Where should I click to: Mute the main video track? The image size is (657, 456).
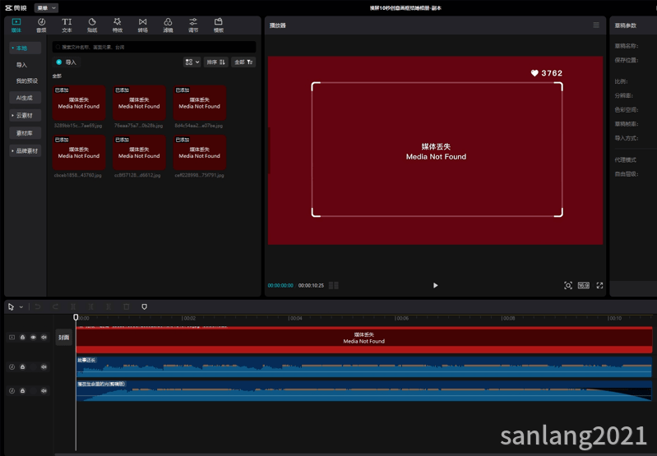(44, 338)
